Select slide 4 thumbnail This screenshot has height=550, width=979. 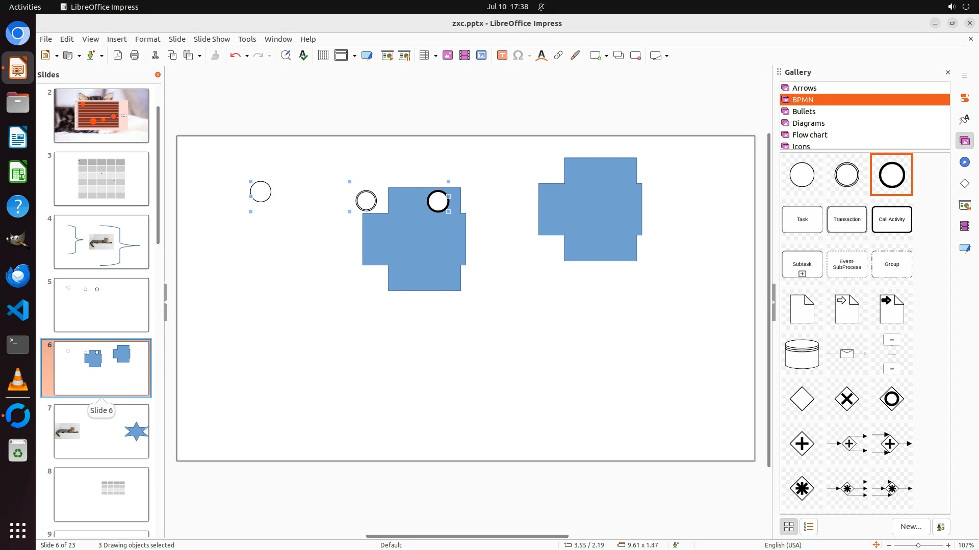[101, 242]
